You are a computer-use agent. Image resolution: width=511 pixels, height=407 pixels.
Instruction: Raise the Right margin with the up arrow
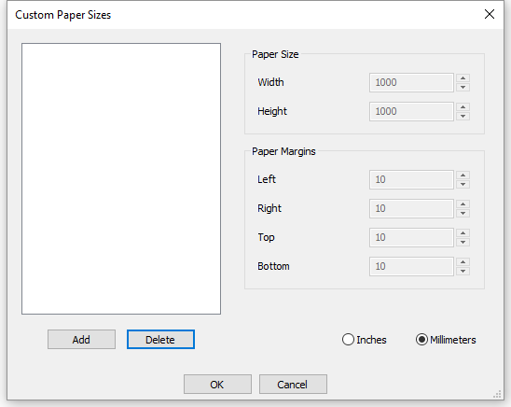pyautogui.click(x=463, y=204)
